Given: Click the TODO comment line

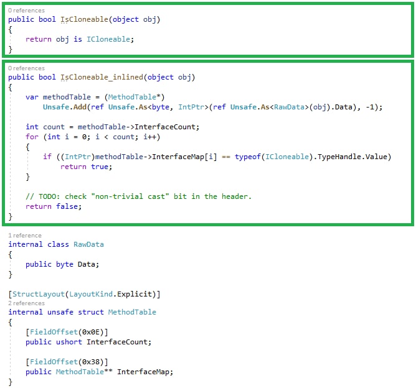Looking at the screenshot, I should pyautogui.click(x=138, y=196).
